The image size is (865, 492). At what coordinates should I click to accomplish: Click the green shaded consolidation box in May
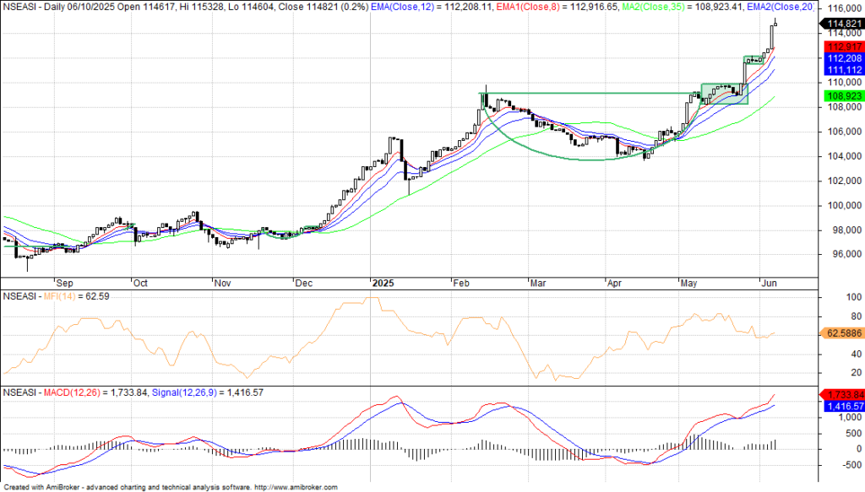point(724,94)
